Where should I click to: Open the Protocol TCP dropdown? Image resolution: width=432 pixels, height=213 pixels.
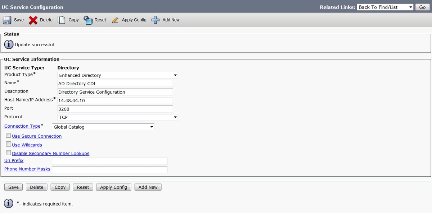coord(117,117)
